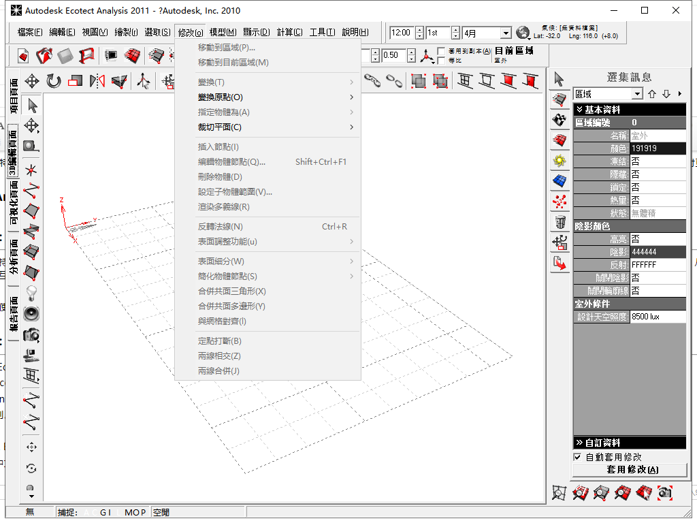
Task: Open the 區域 selection type dropdown
Action: click(638, 93)
